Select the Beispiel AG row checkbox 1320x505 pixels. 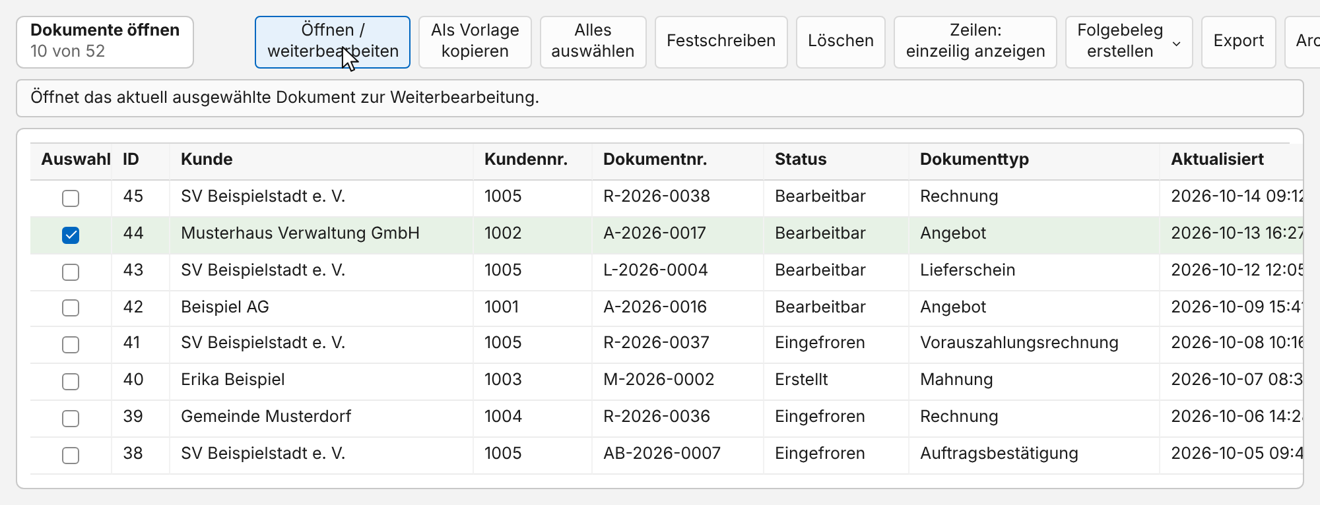tap(71, 308)
